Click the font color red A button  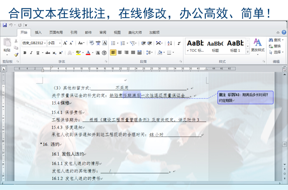[x=88, y=53]
